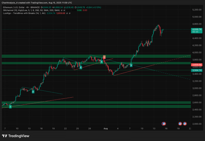Image resolution: width=205 pixels, height=141 pixels.
Task: Click the Ethereum / U.S. Dollar symbol title
Action: [x=21, y=8]
